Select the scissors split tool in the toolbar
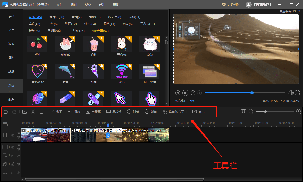Image resolution: width=303 pixels, height=182 pixels. (33, 112)
